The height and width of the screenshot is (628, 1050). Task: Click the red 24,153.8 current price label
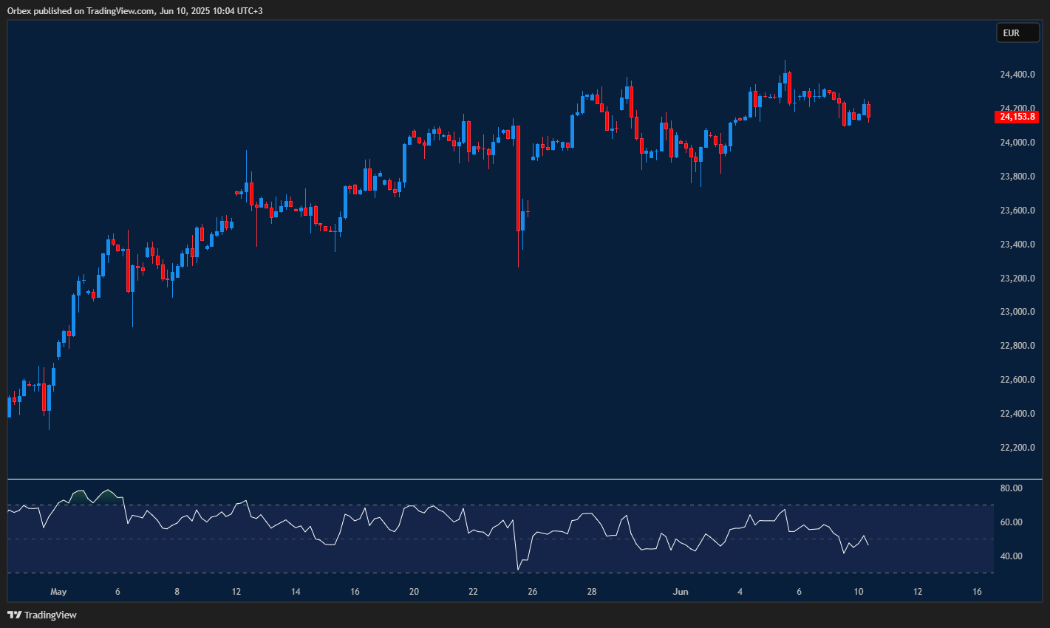pyautogui.click(x=1017, y=117)
